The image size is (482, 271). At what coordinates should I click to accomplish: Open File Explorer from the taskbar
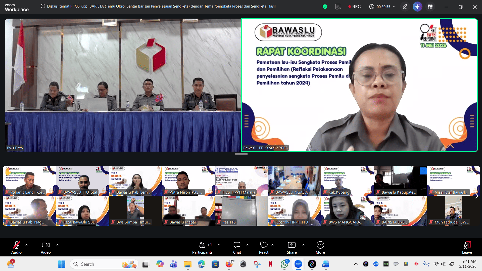(x=187, y=264)
